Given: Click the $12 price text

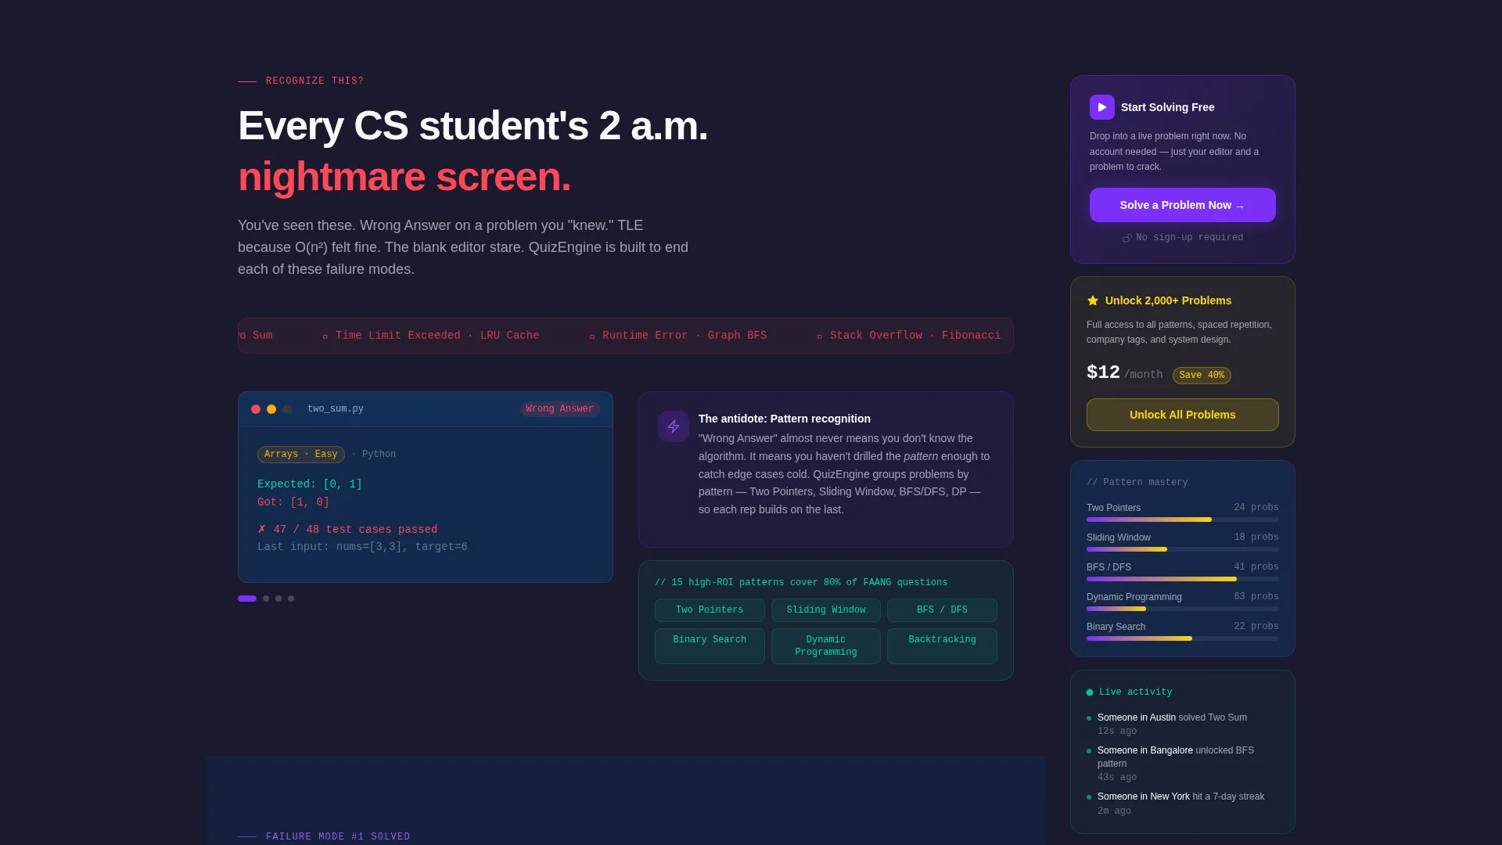Looking at the screenshot, I should tap(1103, 372).
